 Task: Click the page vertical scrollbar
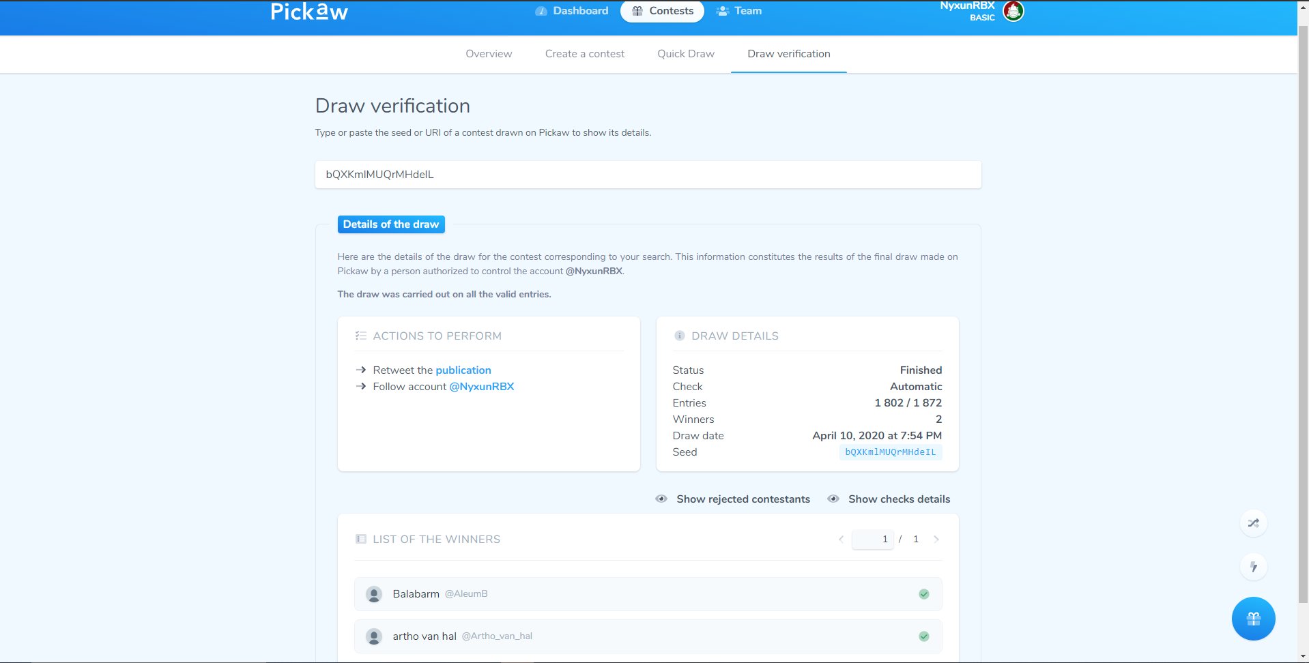click(x=1304, y=314)
